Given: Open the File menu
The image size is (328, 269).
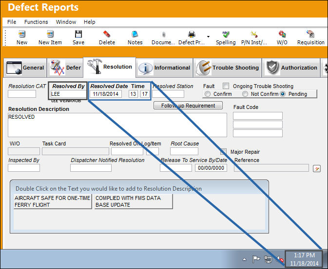Looking at the screenshot, I should [x=12, y=22].
